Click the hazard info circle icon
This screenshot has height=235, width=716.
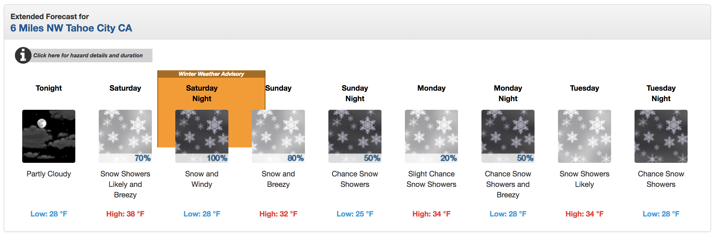23,56
